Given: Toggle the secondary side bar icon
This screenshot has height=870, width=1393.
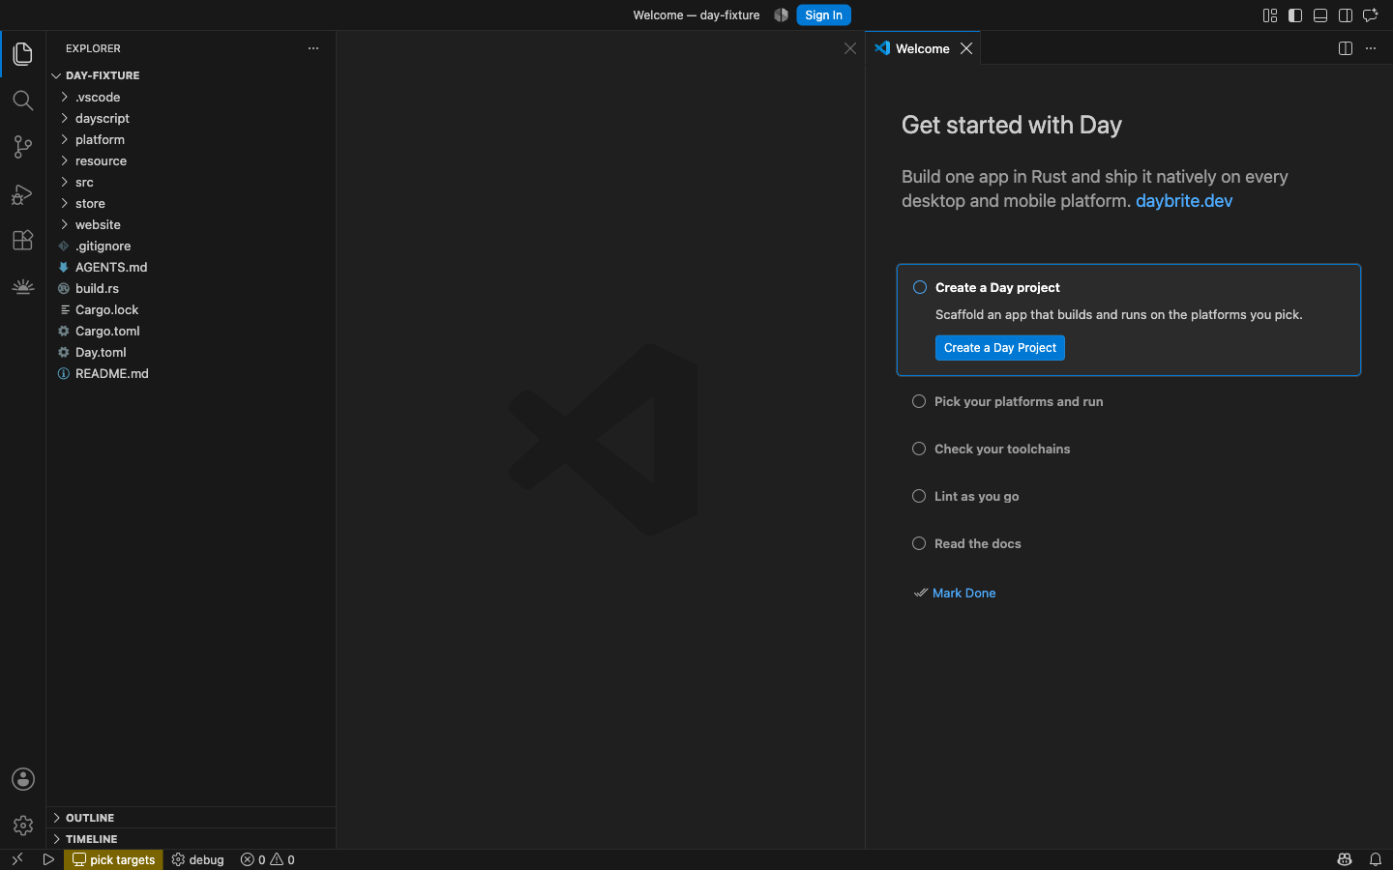Looking at the screenshot, I should 1346,15.
